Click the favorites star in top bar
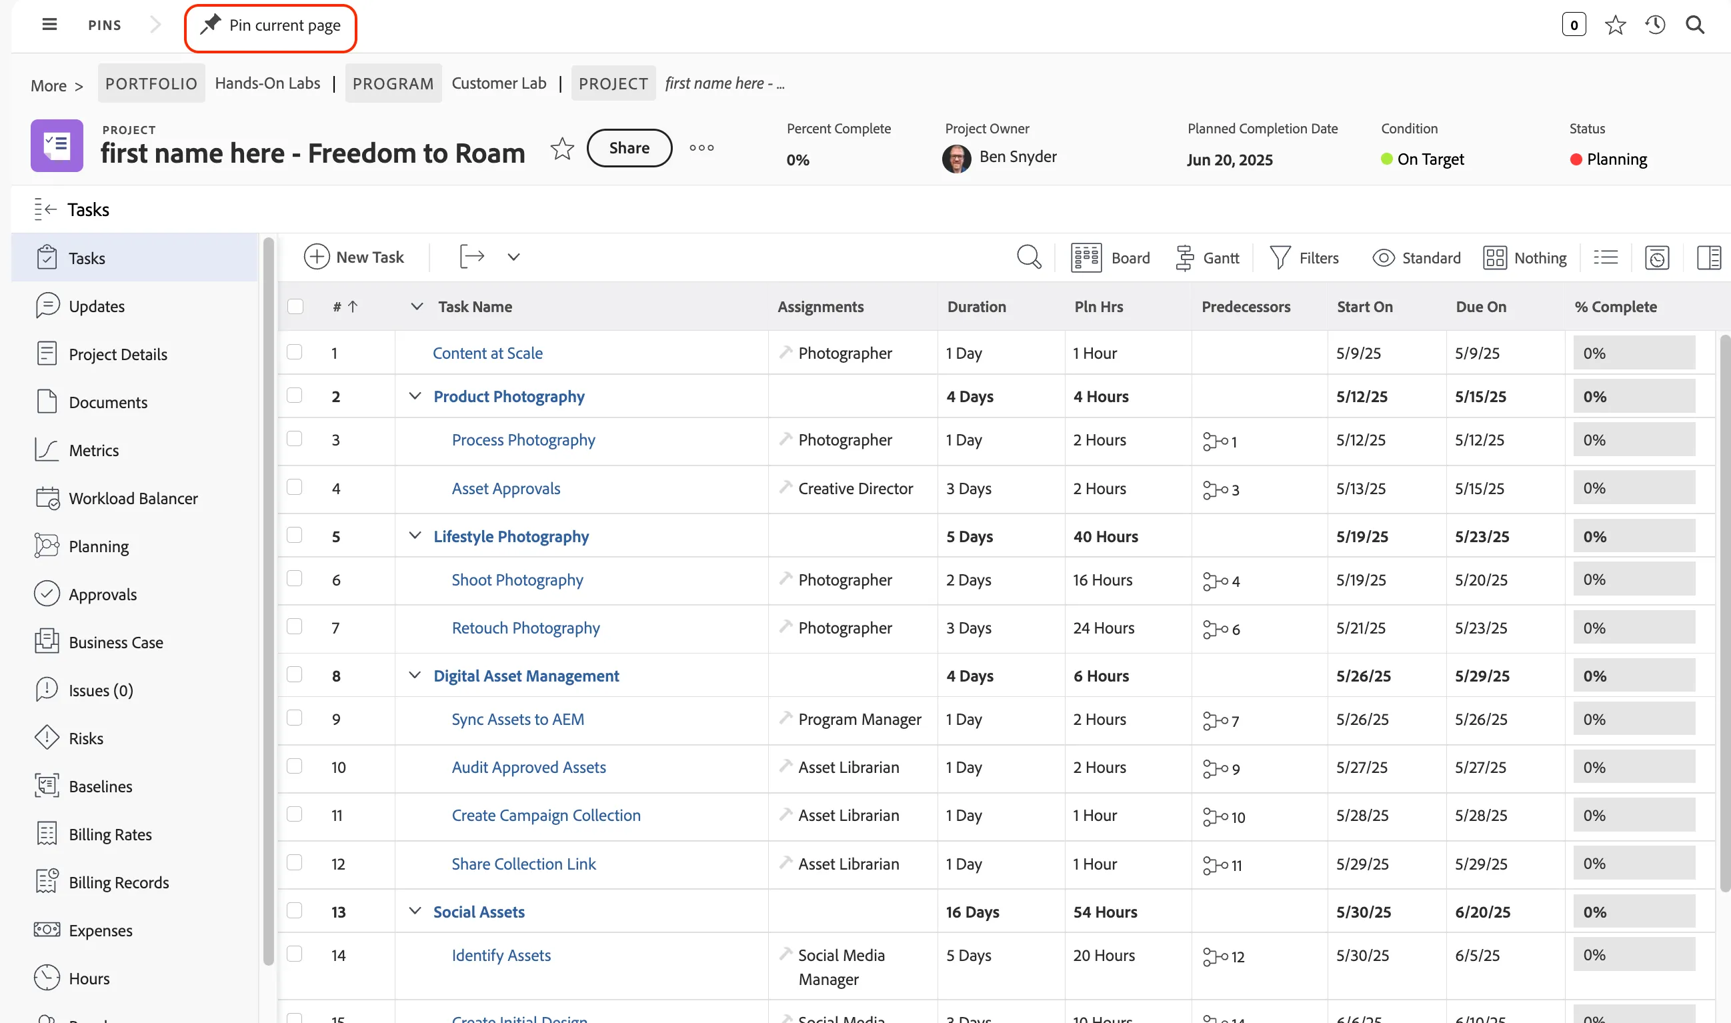Image resolution: width=1731 pixels, height=1023 pixels. [x=1614, y=25]
